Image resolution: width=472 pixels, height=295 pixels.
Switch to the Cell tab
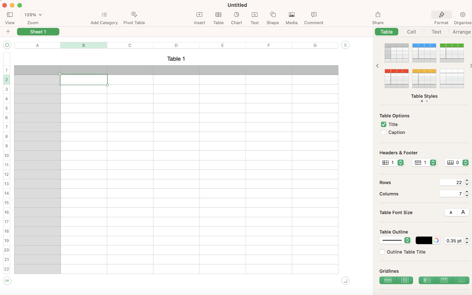click(x=412, y=32)
